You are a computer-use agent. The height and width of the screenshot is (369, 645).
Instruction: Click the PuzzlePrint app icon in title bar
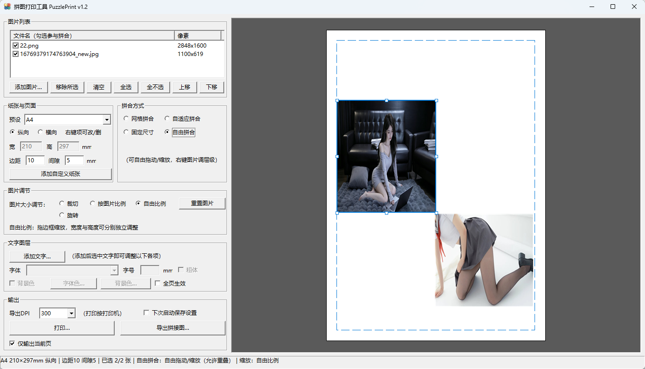[x=7, y=7]
